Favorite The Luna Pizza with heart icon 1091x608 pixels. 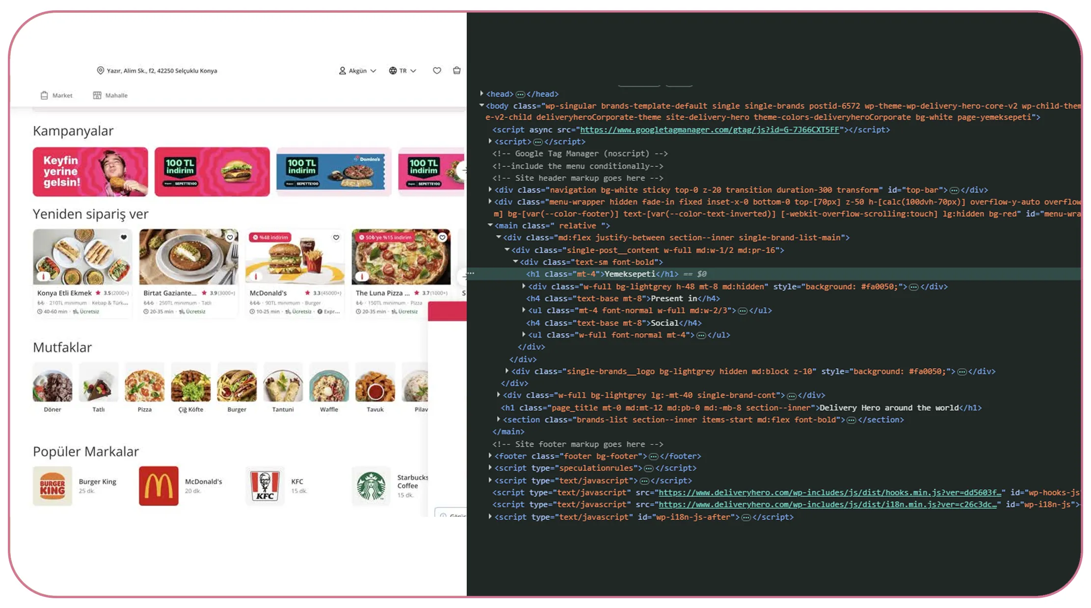[x=442, y=237]
